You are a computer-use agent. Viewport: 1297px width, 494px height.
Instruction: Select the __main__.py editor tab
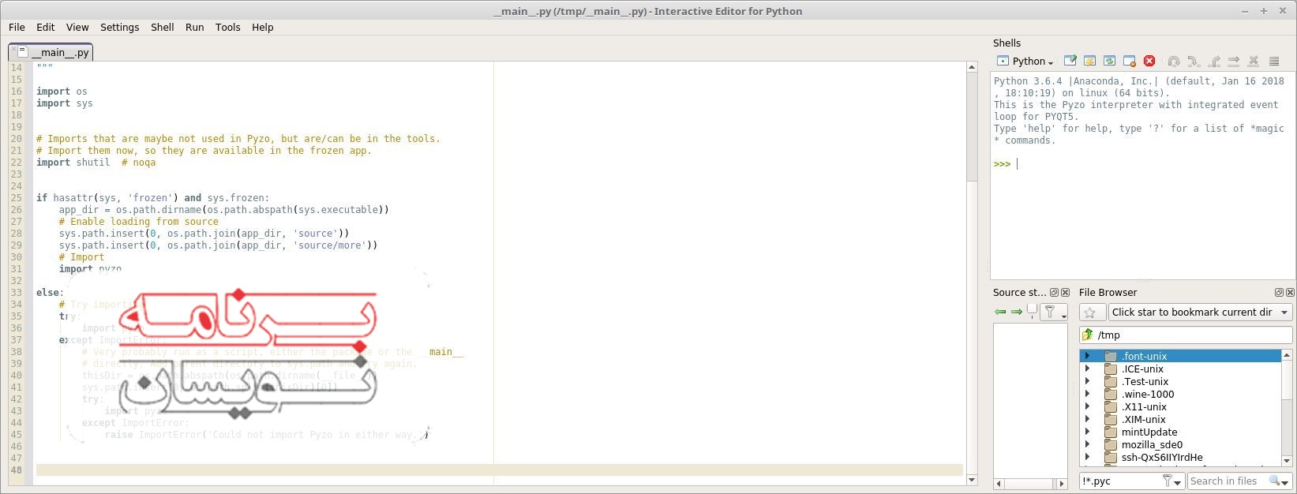[59, 53]
